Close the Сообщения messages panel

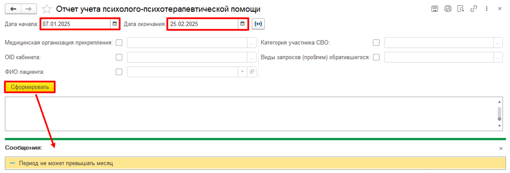point(501,149)
